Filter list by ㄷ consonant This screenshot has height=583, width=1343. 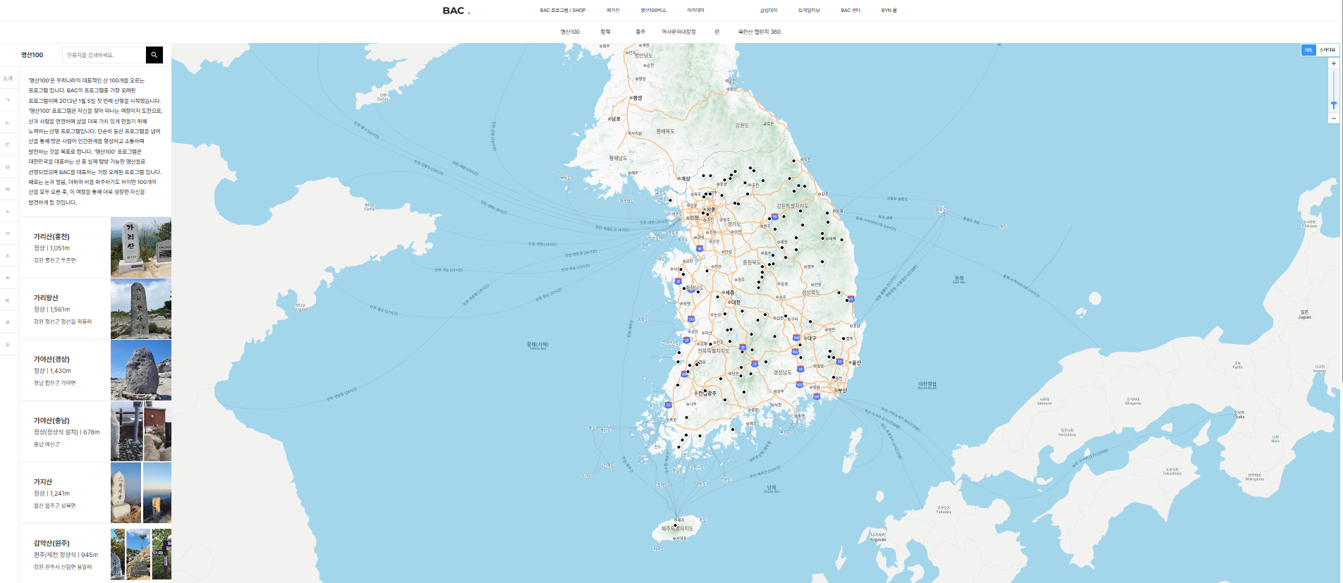pyautogui.click(x=8, y=145)
